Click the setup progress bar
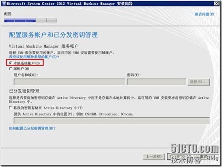 (x=30, y=20)
